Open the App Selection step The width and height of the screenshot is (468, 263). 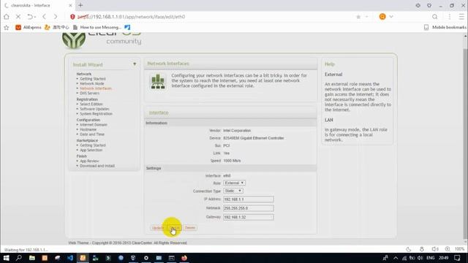click(x=91, y=150)
